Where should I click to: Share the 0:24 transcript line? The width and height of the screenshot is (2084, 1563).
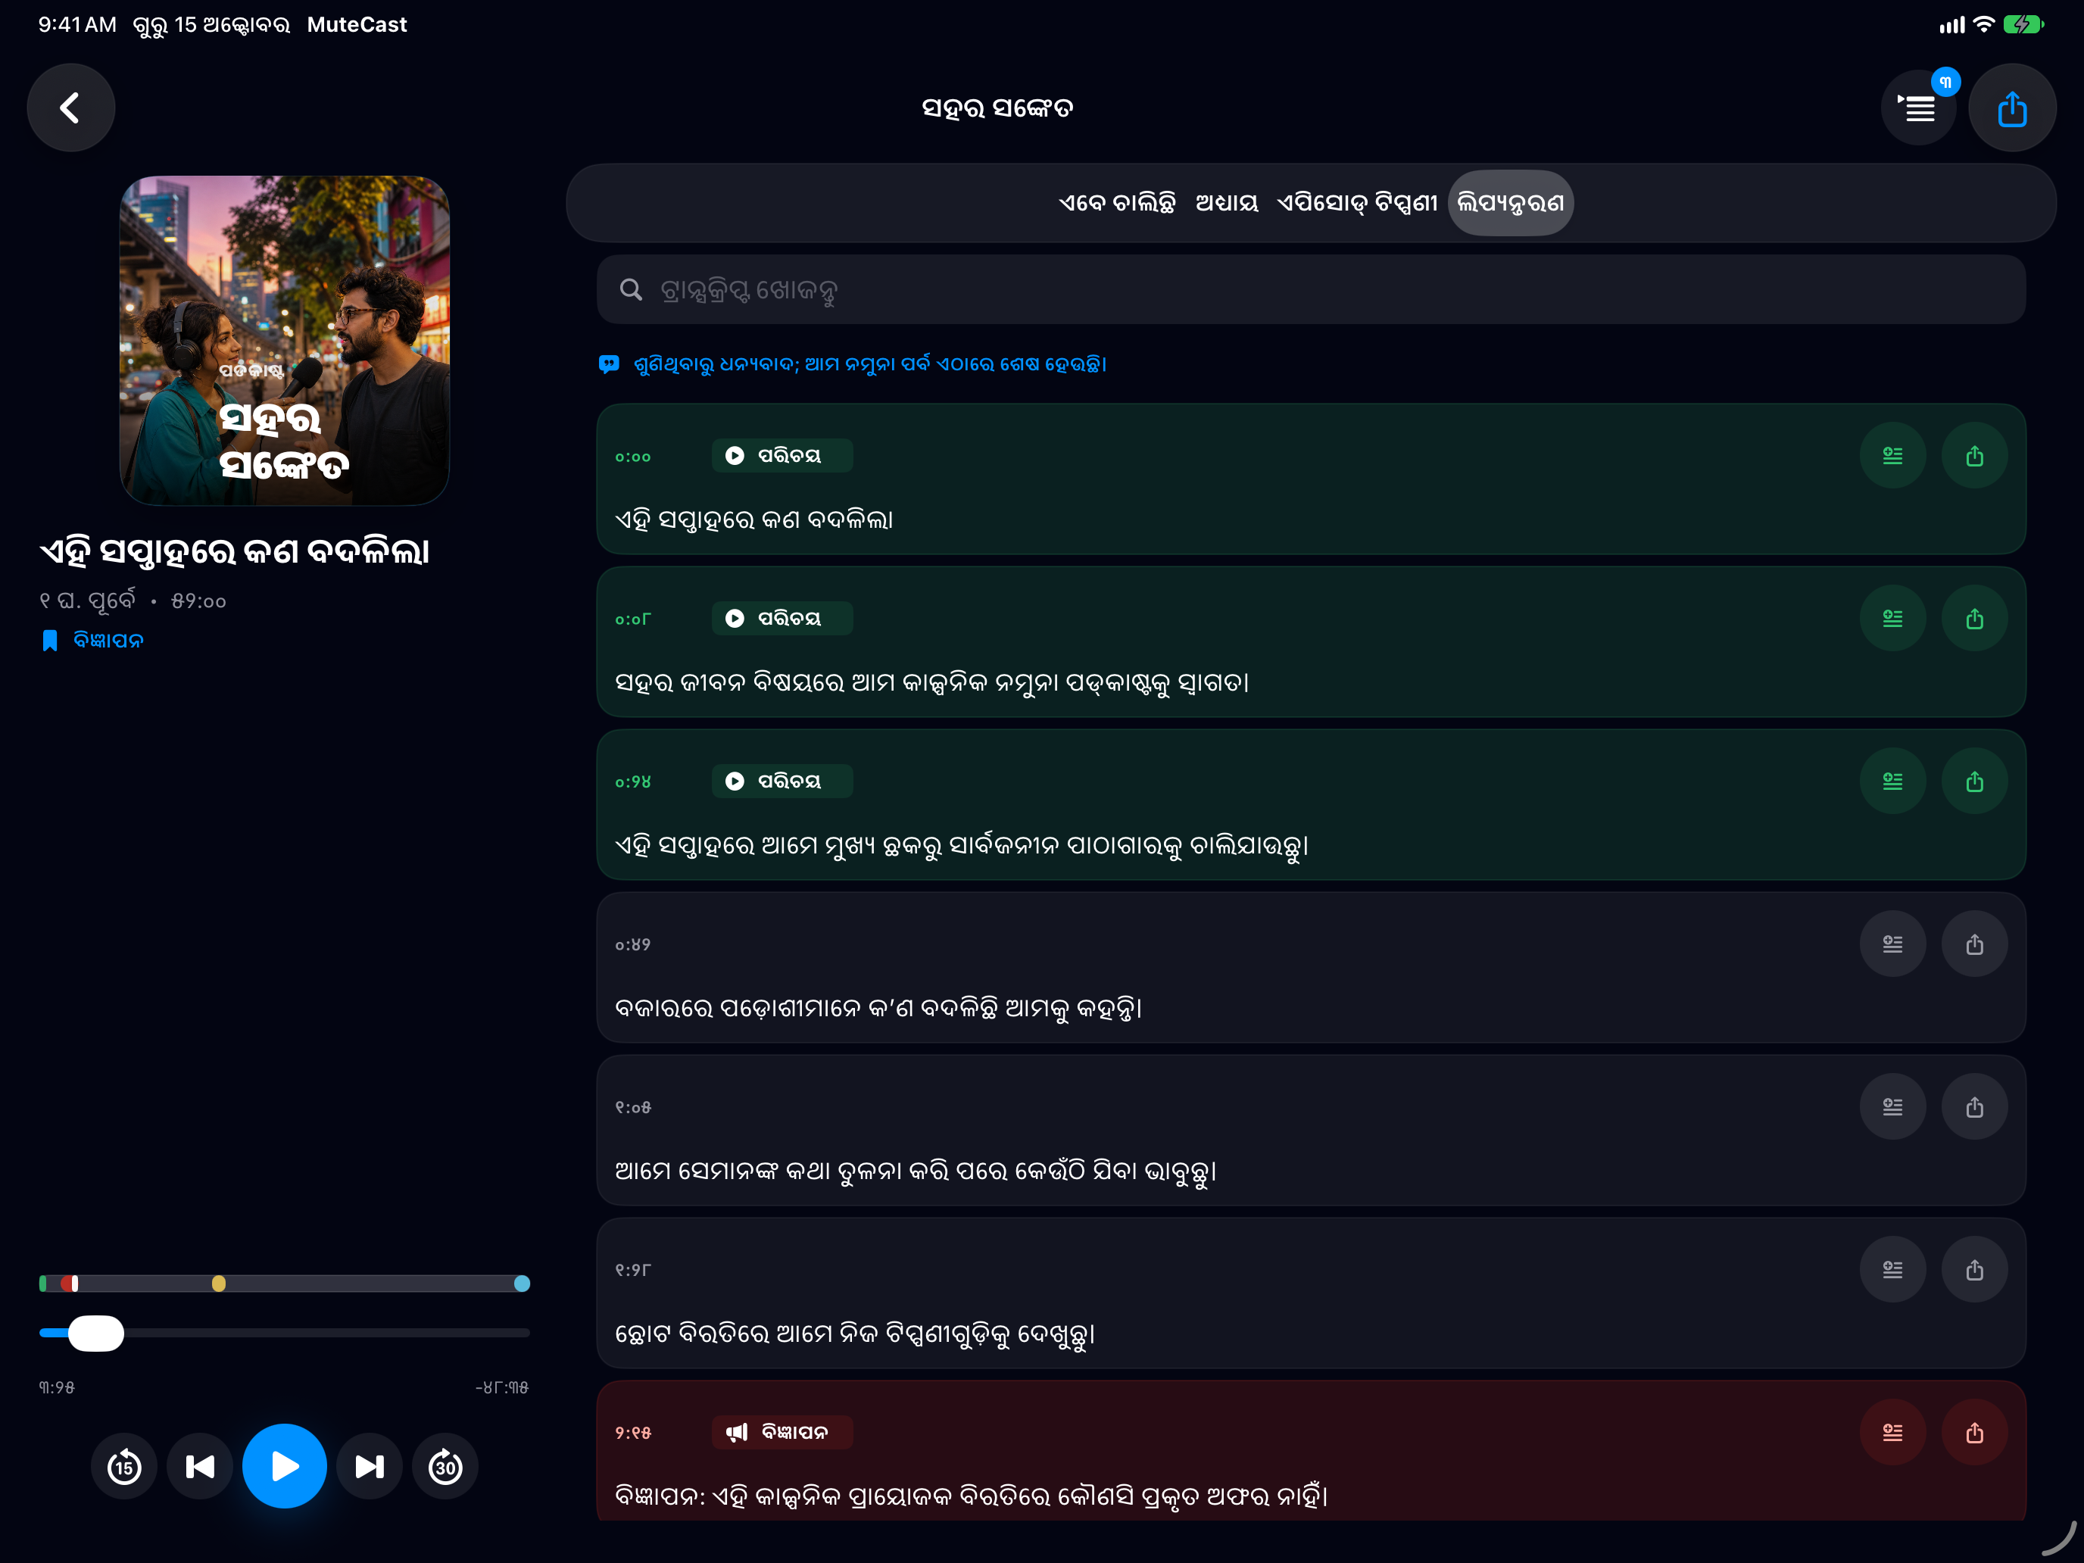[1975, 782]
